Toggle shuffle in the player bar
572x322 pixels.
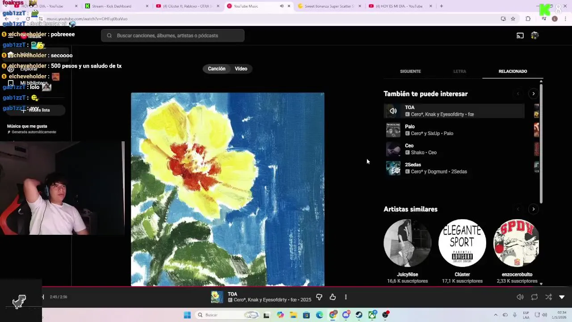pyautogui.click(x=548, y=297)
